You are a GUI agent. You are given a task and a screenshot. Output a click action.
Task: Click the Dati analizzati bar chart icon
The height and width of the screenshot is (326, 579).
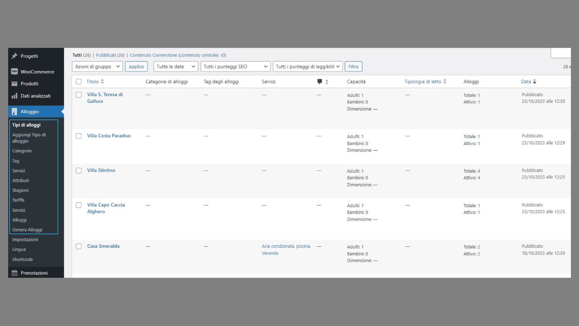click(x=14, y=96)
